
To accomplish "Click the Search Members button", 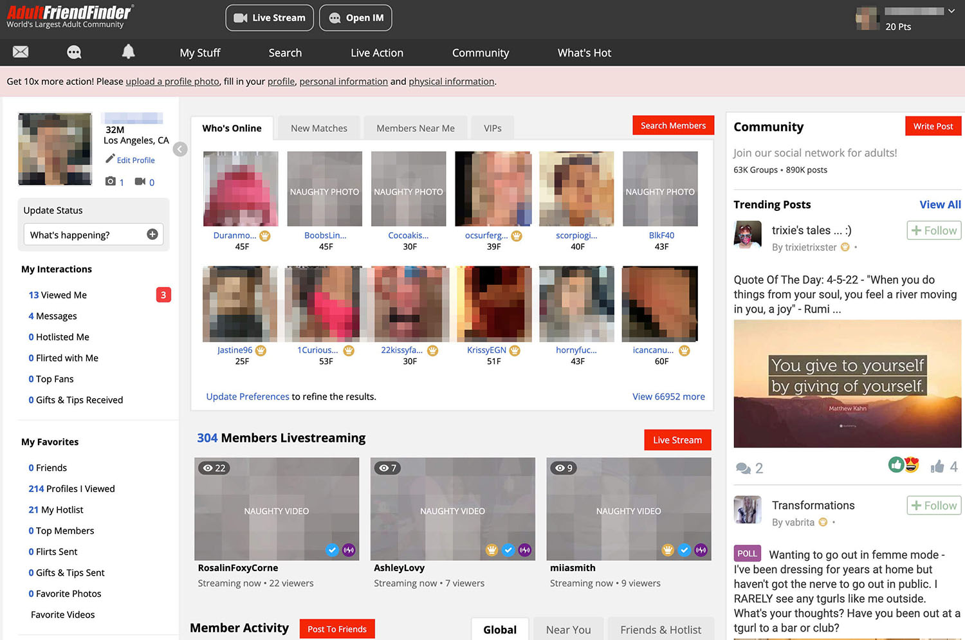I will tap(673, 125).
